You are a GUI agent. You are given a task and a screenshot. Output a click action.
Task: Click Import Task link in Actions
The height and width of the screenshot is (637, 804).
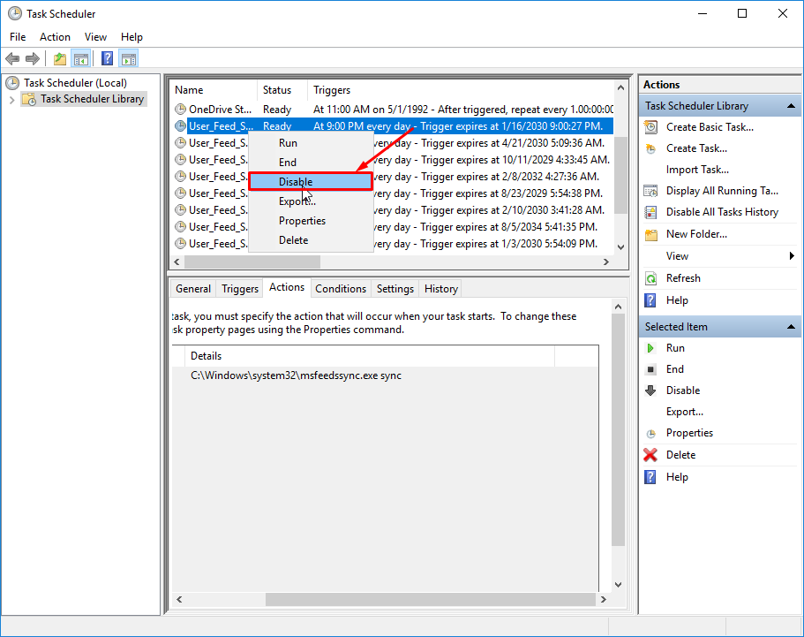tap(697, 170)
